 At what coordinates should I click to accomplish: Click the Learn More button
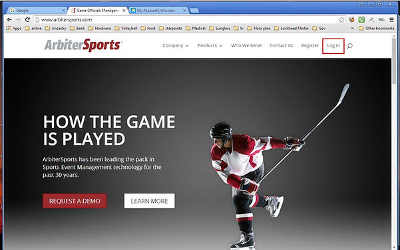coord(150,201)
